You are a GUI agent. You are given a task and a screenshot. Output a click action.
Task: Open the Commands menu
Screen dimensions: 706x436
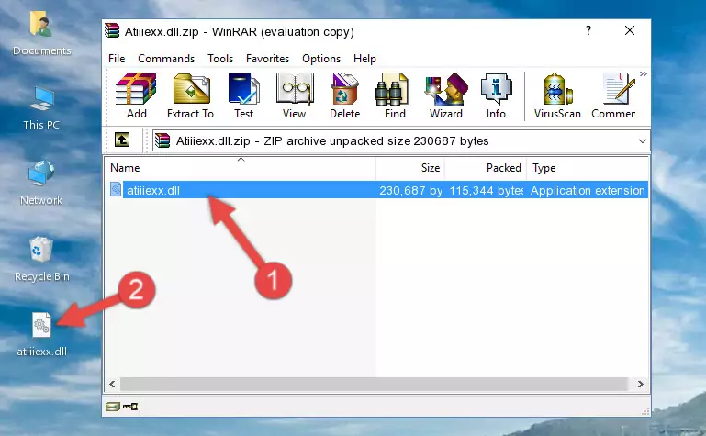[x=166, y=59]
